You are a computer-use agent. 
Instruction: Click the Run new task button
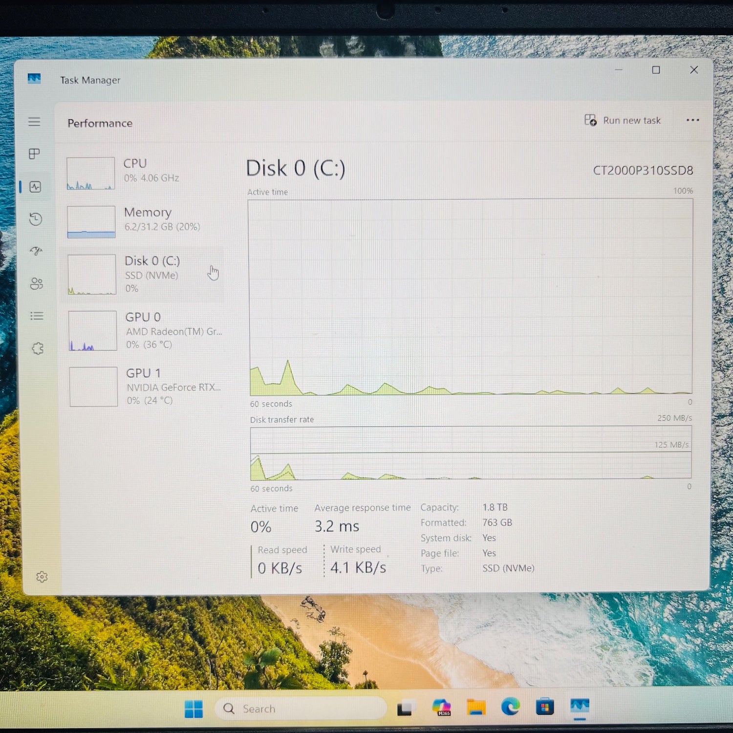click(624, 120)
